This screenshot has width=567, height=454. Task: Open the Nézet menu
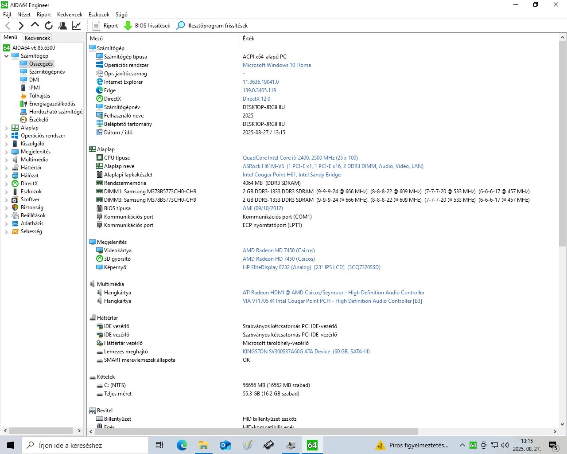(24, 15)
